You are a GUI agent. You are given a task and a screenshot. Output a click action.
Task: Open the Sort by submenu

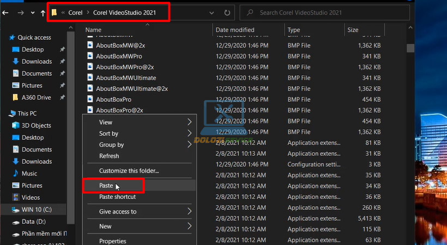pyautogui.click(x=108, y=133)
